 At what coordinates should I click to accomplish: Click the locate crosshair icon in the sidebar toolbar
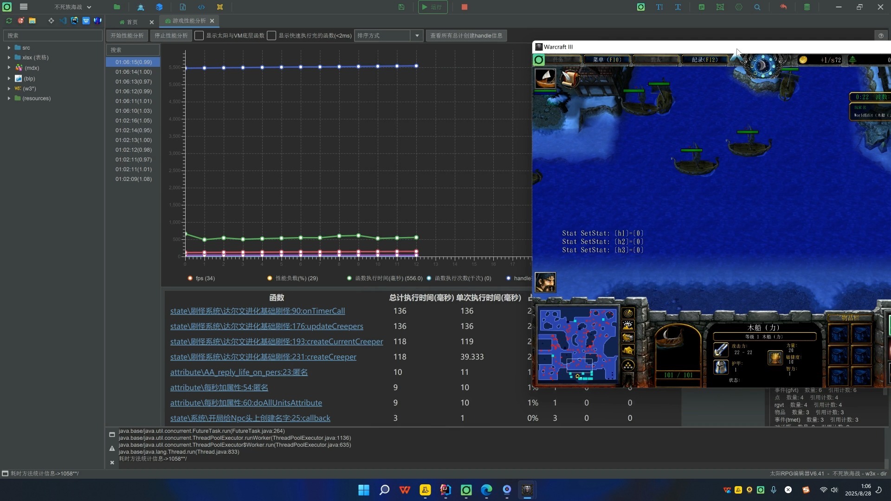(51, 21)
